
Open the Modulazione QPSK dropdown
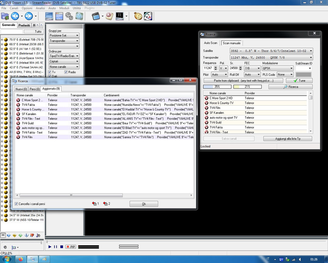click(x=277, y=68)
